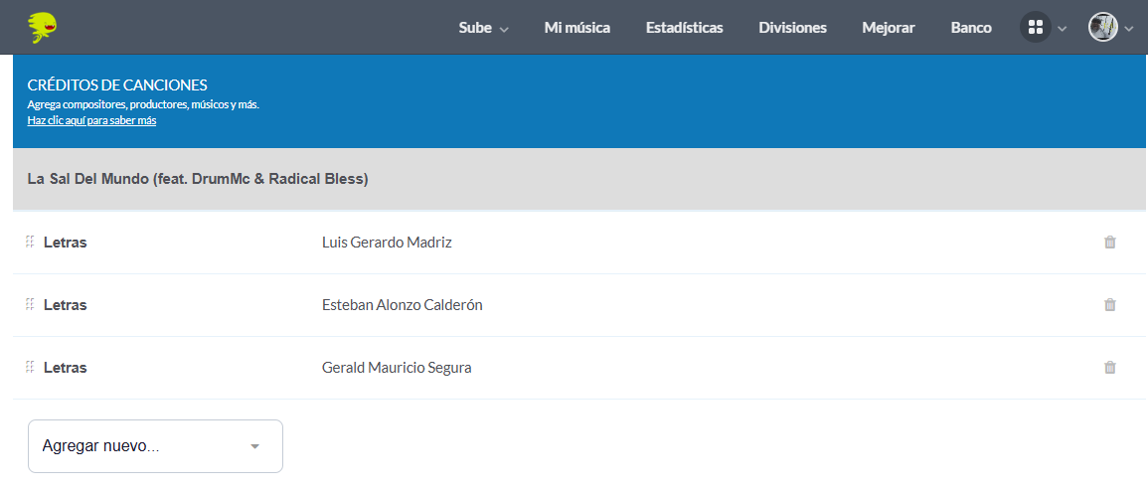Viewport: 1148px width, 492px height.
Task: Click the green DistroKid logo
Action: (x=43, y=28)
